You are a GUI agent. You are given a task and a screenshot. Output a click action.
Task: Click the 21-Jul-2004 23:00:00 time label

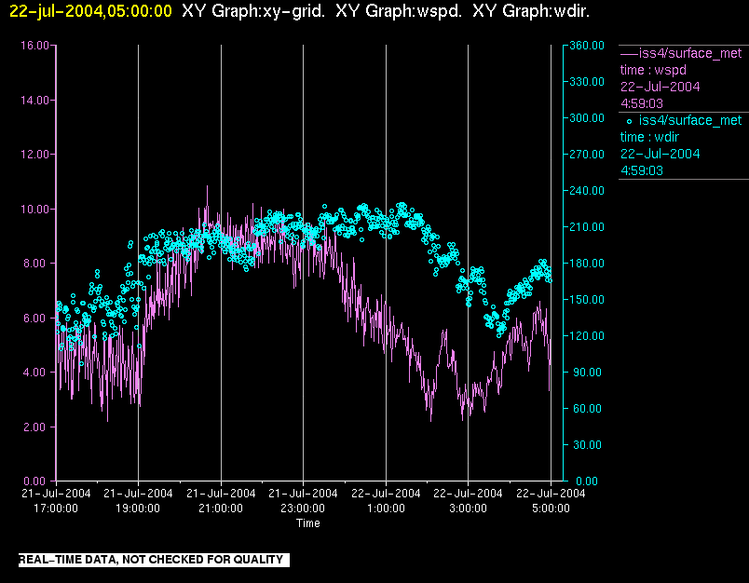[303, 500]
